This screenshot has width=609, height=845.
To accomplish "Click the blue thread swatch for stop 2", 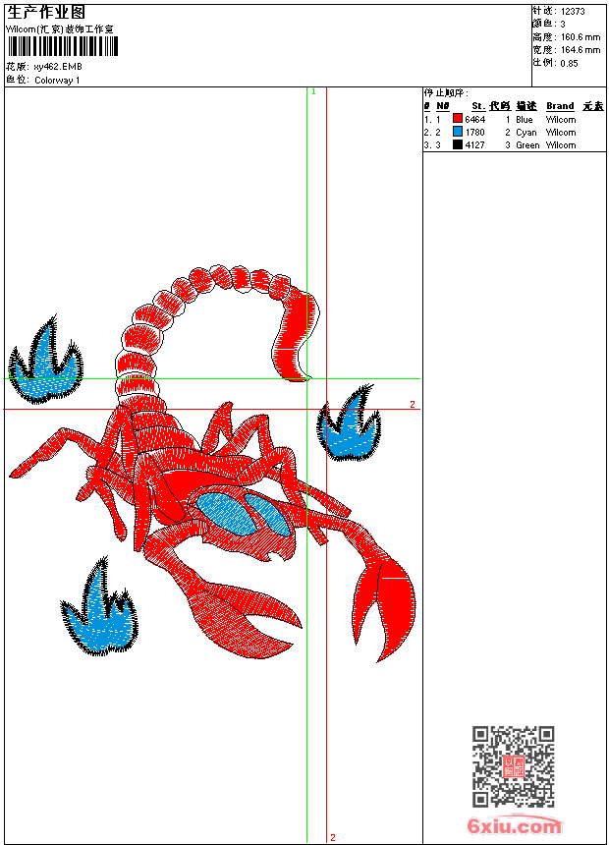I will [457, 133].
